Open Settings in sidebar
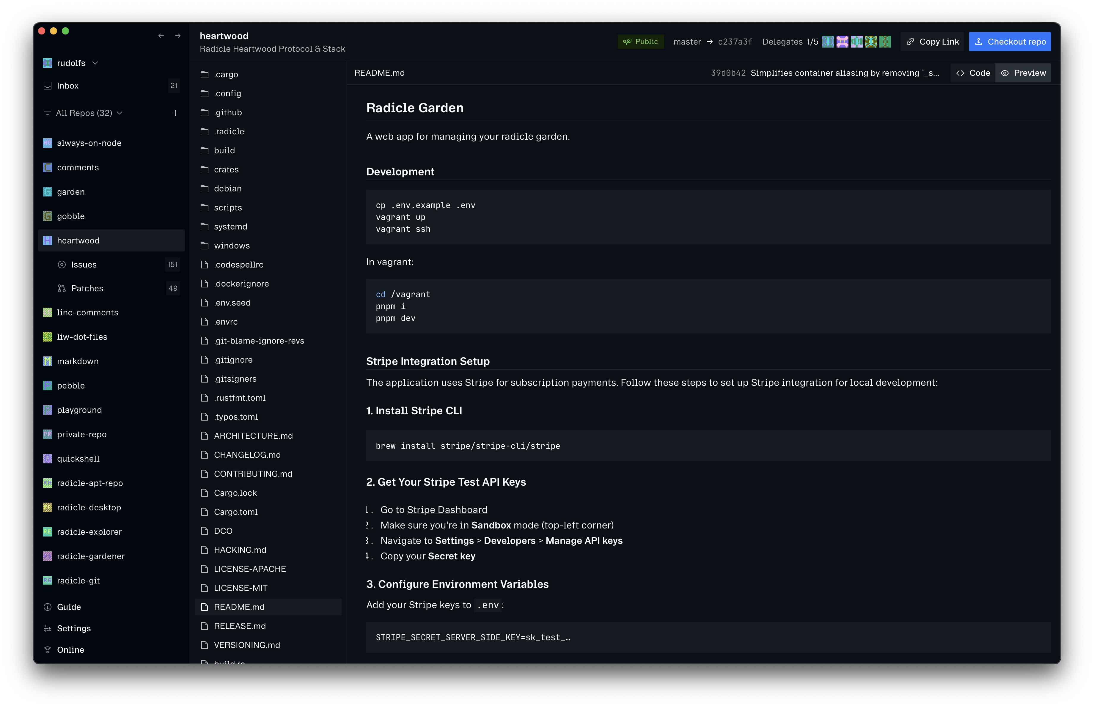Viewport: 1094px width, 708px height. [73, 629]
